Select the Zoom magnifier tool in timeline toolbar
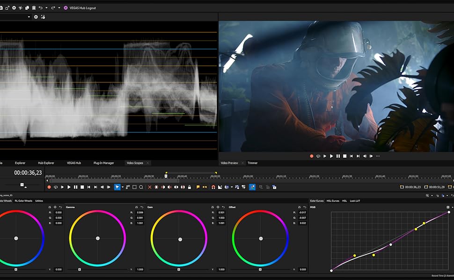Image resolution: width=454 pixels, height=280 pixels. [141, 187]
